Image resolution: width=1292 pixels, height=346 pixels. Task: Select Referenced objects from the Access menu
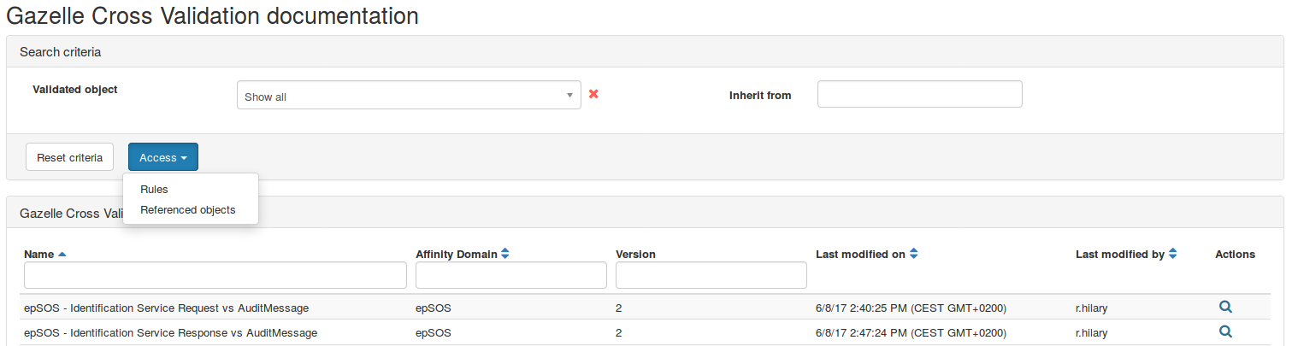[x=188, y=210]
